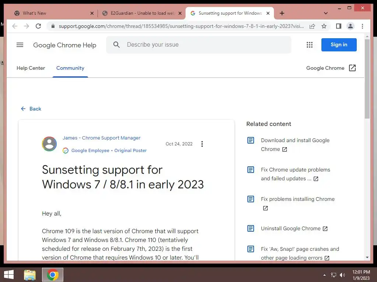Open the post's three-dot options menu

click(x=202, y=144)
